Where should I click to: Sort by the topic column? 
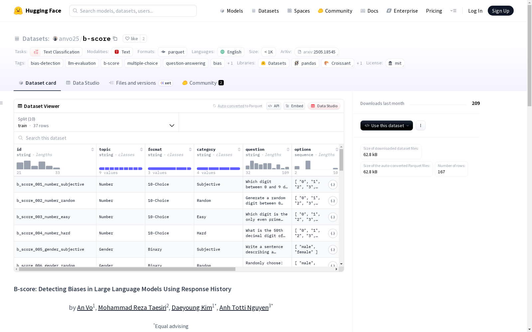141,149
